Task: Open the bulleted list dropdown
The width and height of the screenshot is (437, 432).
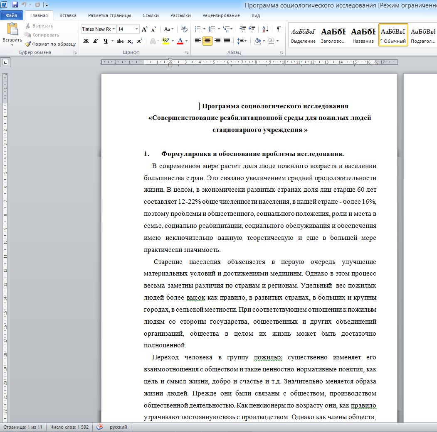Action: (x=204, y=29)
